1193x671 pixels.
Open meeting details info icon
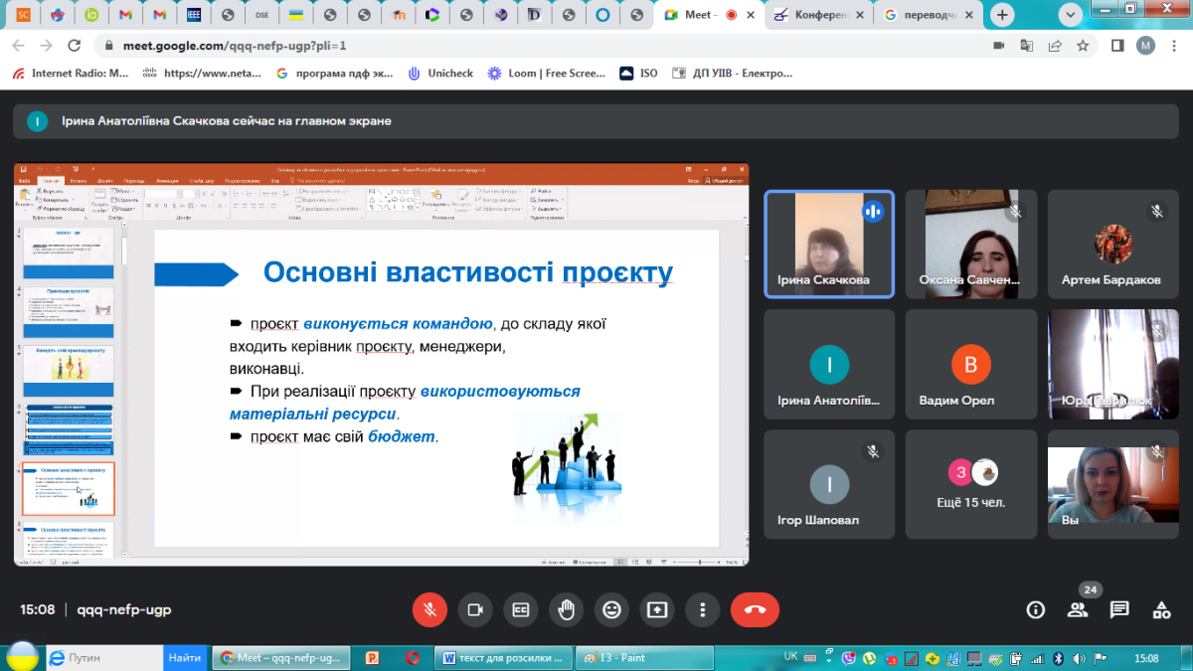pyautogui.click(x=1036, y=609)
